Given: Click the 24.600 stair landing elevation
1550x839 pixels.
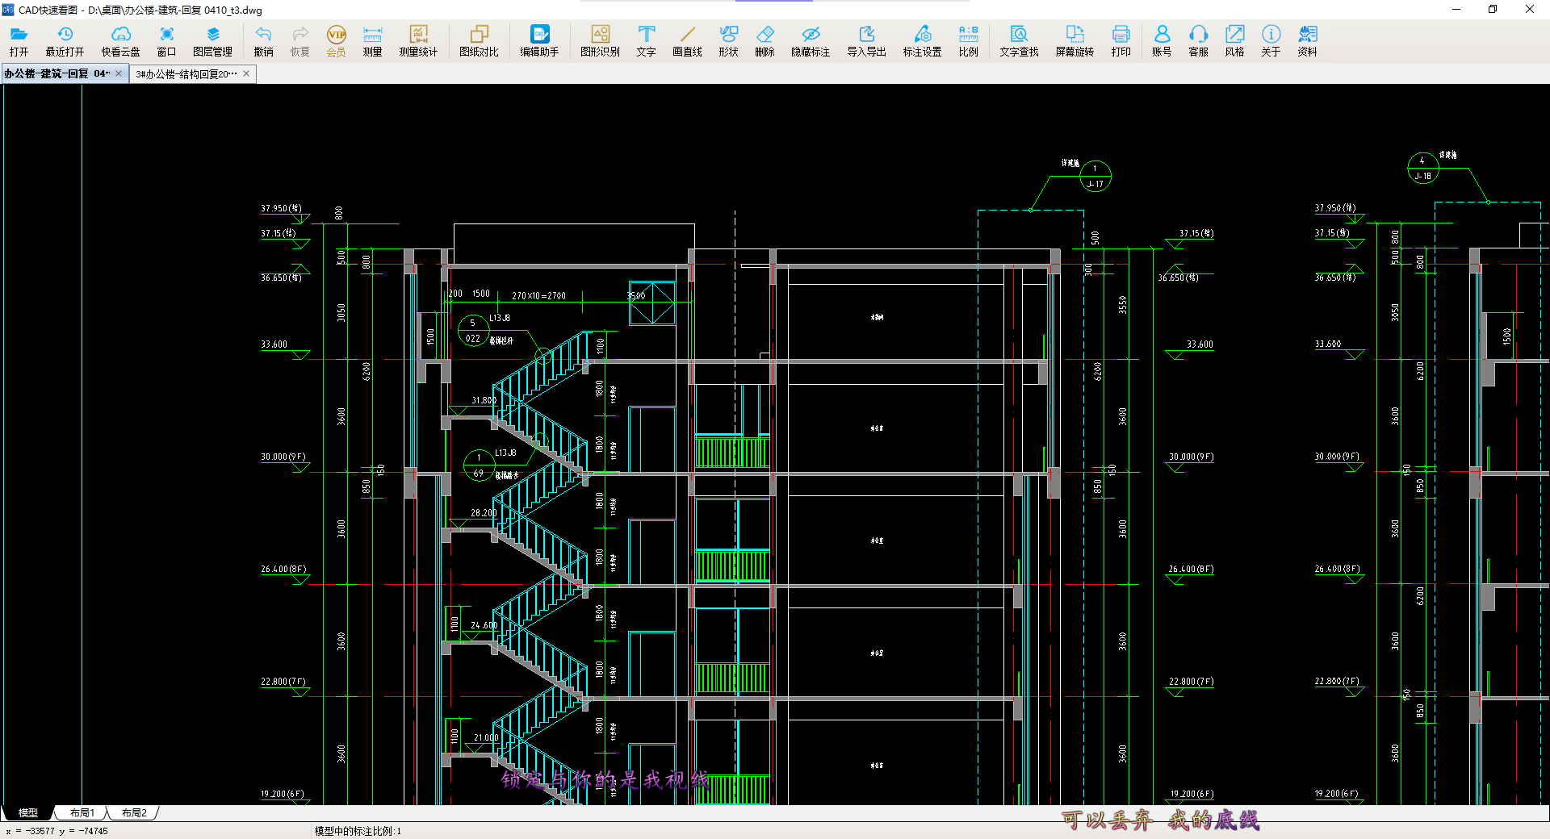Looking at the screenshot, I should (x=484, y=625).
